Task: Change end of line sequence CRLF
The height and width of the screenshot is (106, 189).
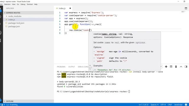Action: pyautogui.click(x=170, y=105)
